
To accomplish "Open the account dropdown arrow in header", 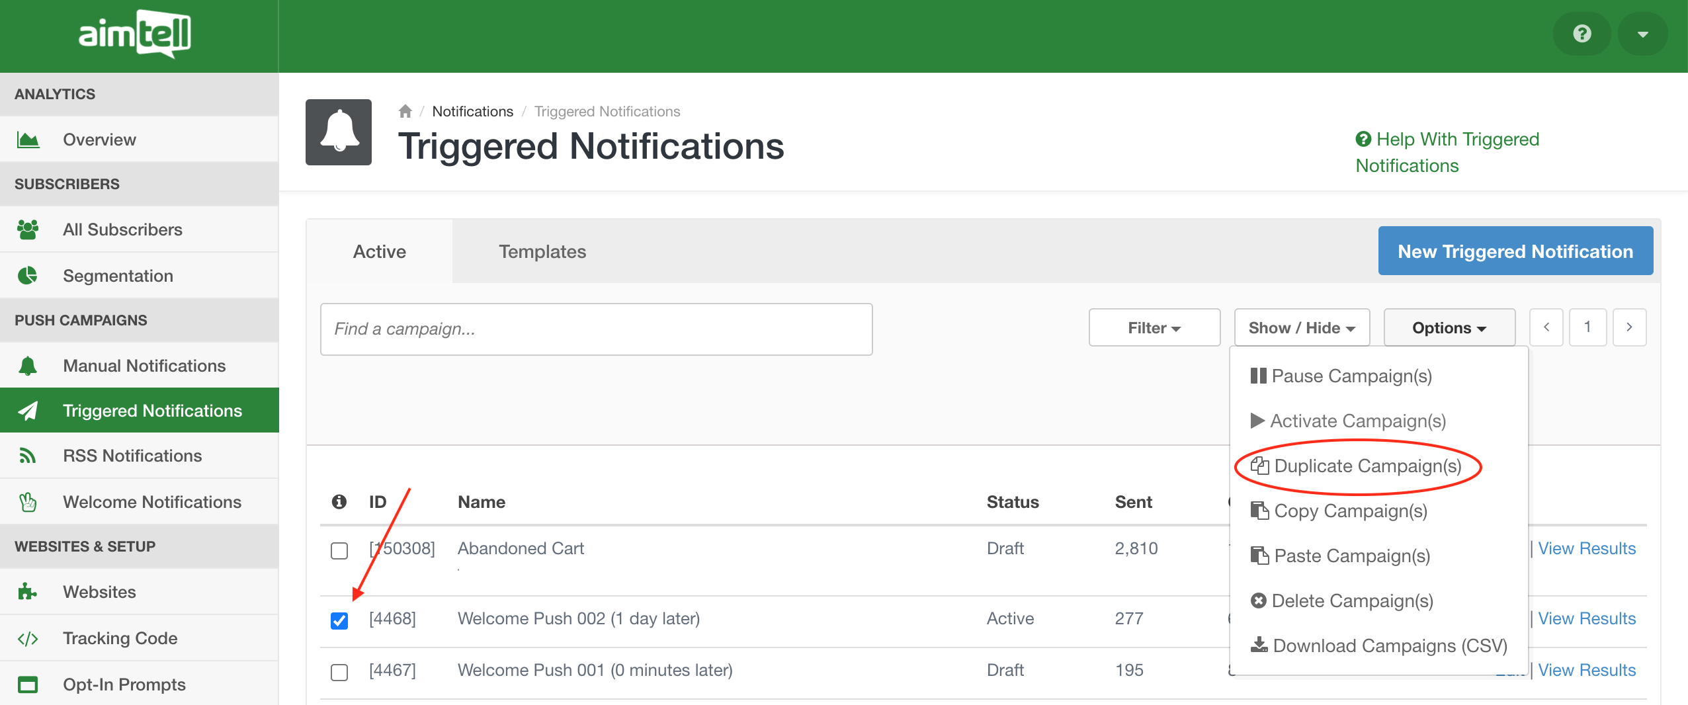I will 1642,34.
